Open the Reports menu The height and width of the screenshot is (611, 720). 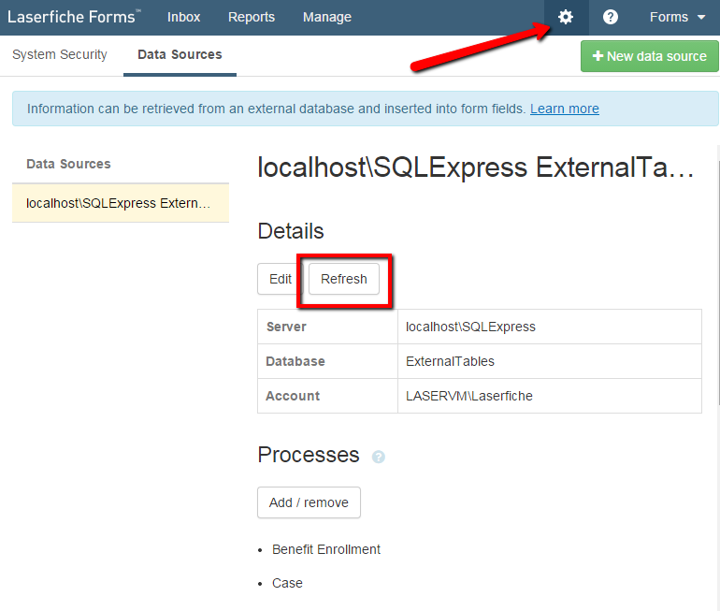[252, 18]
